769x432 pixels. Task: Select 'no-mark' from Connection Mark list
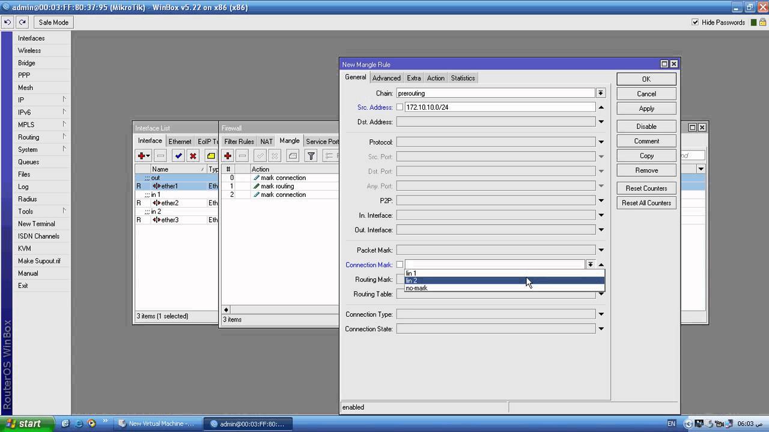[504, 288]
